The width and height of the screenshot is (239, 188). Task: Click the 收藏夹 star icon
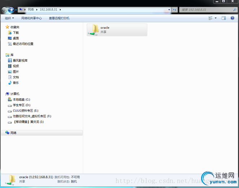tap(7, 27)
